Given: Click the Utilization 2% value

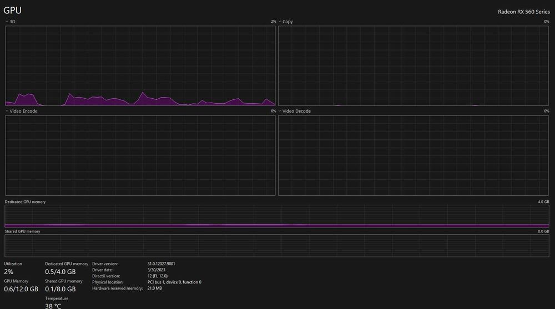Looking at the screenshot, I should point(8,272).
